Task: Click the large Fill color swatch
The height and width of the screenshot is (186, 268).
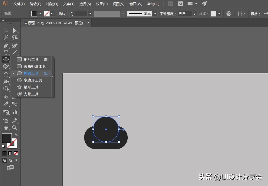Action: (7, 138)
